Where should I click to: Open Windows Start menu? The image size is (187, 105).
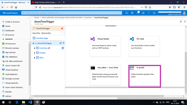(3, 102)
